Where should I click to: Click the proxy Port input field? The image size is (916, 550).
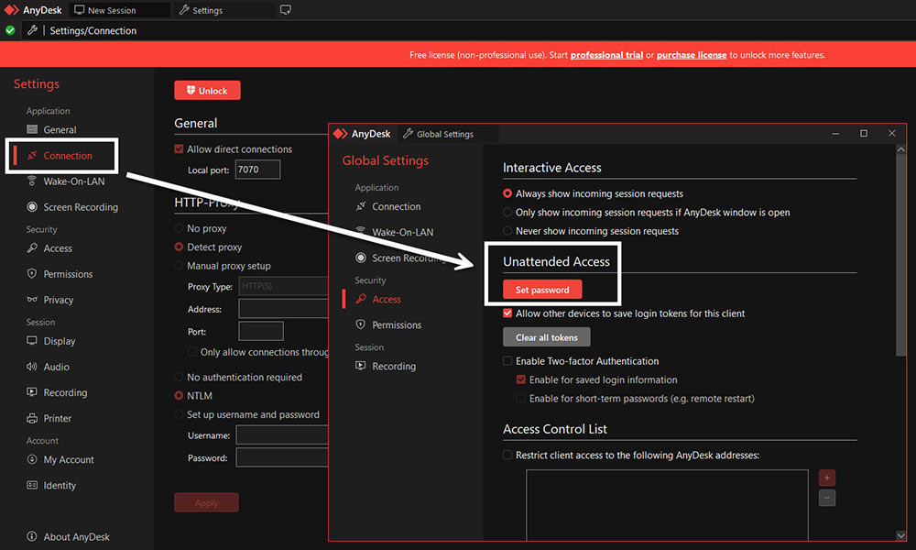point(261,331)
